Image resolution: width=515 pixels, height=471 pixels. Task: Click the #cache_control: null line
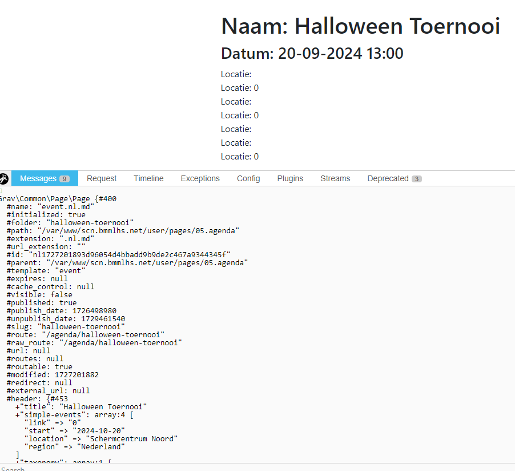(50, 287)
